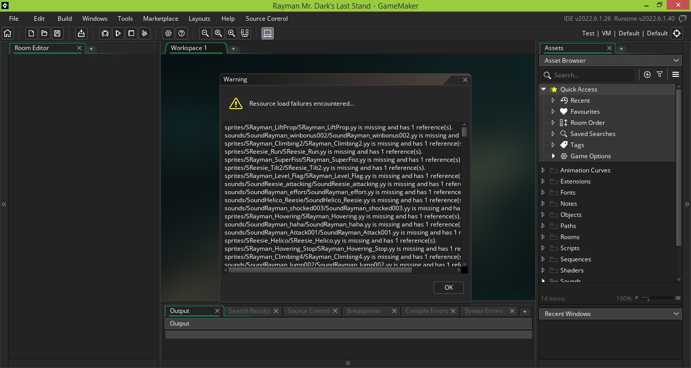Click the Tags label icon
This screenshot has width=691, height=368.
564,145
